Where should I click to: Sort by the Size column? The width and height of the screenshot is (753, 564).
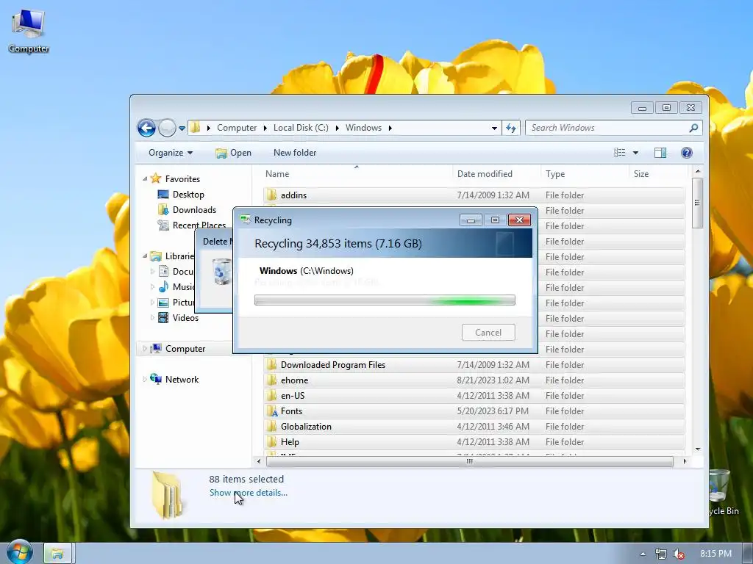coord(641,173)
